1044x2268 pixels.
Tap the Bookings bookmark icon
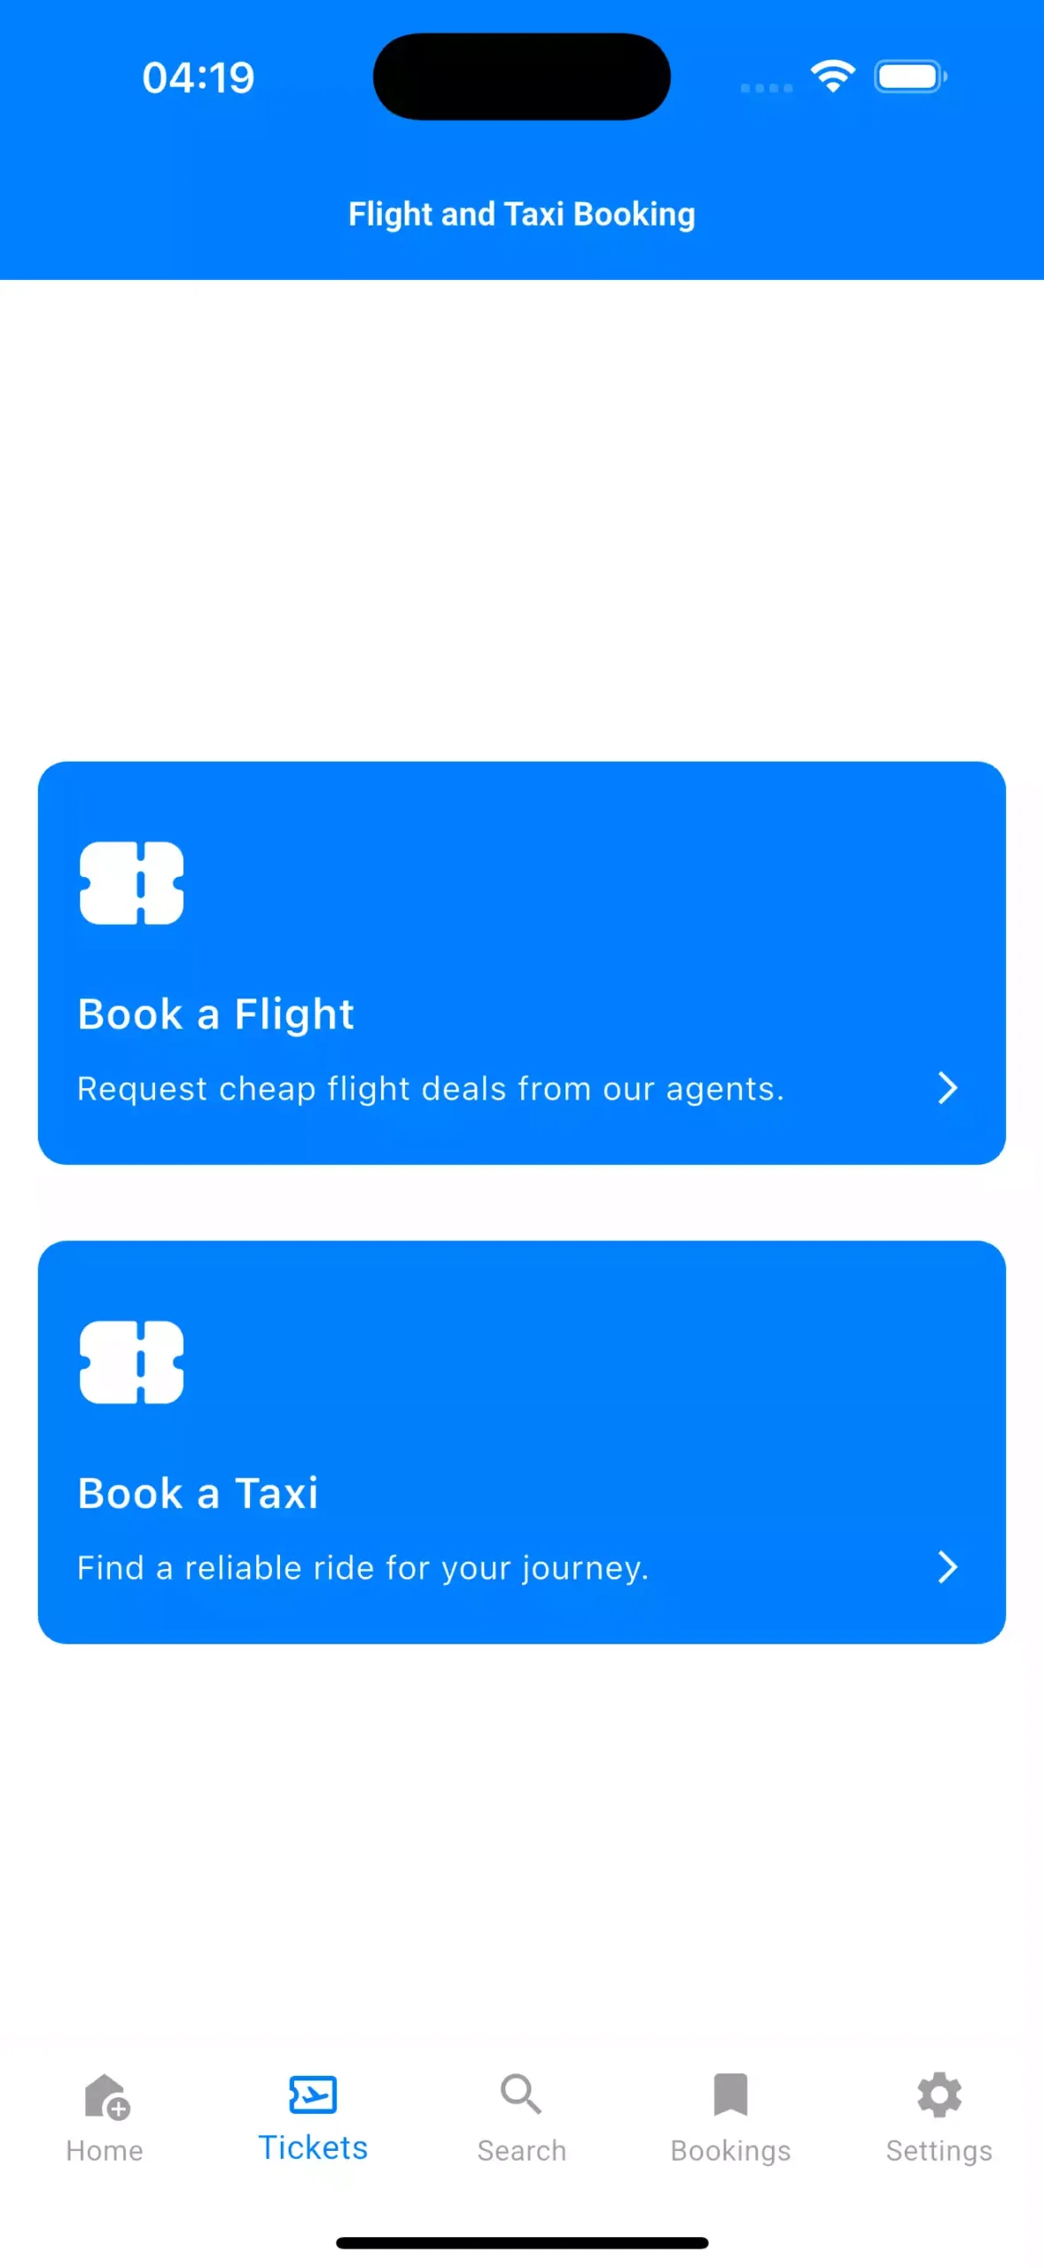coord(730,2094)
